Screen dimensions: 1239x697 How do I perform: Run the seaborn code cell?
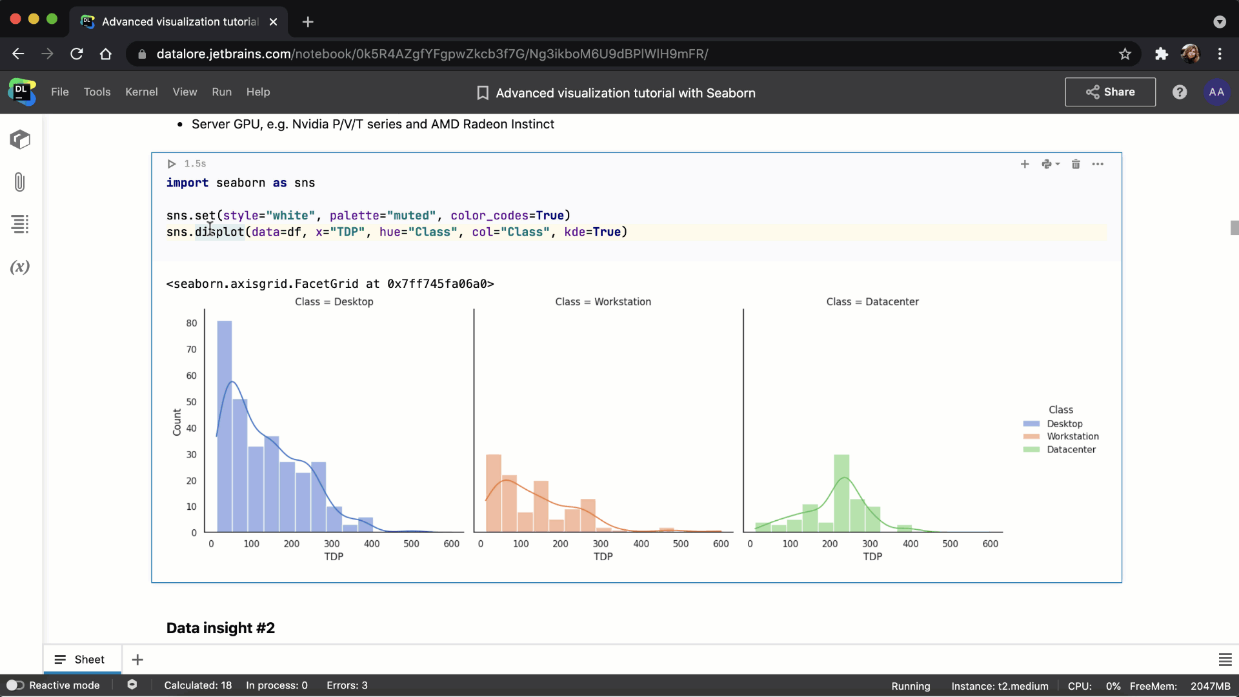coord(172,164)
